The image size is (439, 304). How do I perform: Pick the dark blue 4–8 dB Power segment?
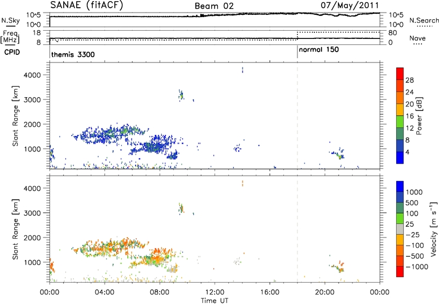400,145
